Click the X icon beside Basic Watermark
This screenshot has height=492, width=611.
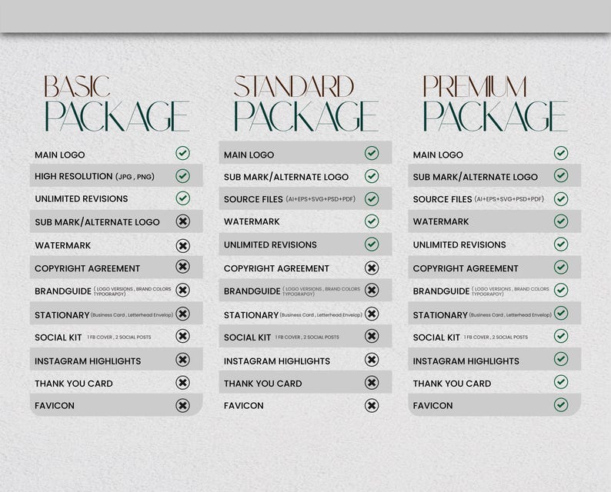coord(182,245)
